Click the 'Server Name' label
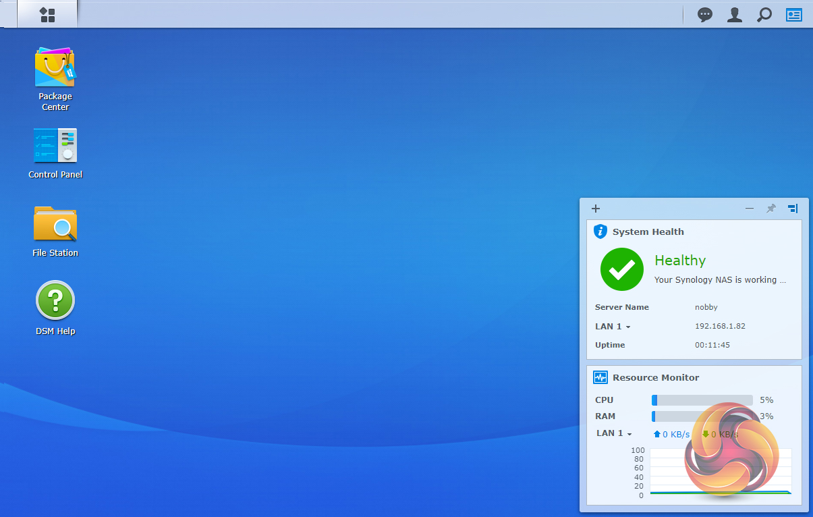This screenshot has height=517, width=813. tap(622, 307)
